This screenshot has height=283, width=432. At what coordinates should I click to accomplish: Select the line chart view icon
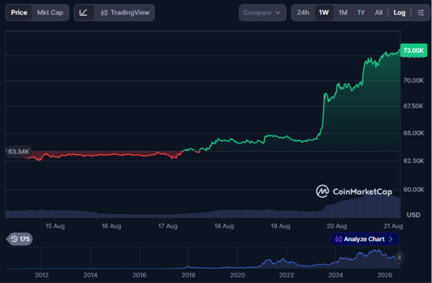tap(83, 12)
